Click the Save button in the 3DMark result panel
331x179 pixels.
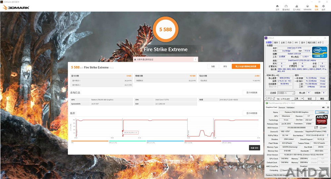click(x=225, y=66)
